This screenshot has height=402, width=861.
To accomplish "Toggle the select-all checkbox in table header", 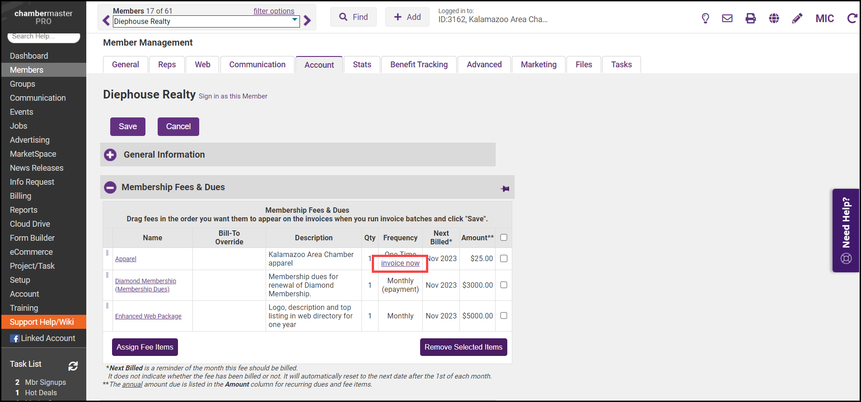I will 504,238.
